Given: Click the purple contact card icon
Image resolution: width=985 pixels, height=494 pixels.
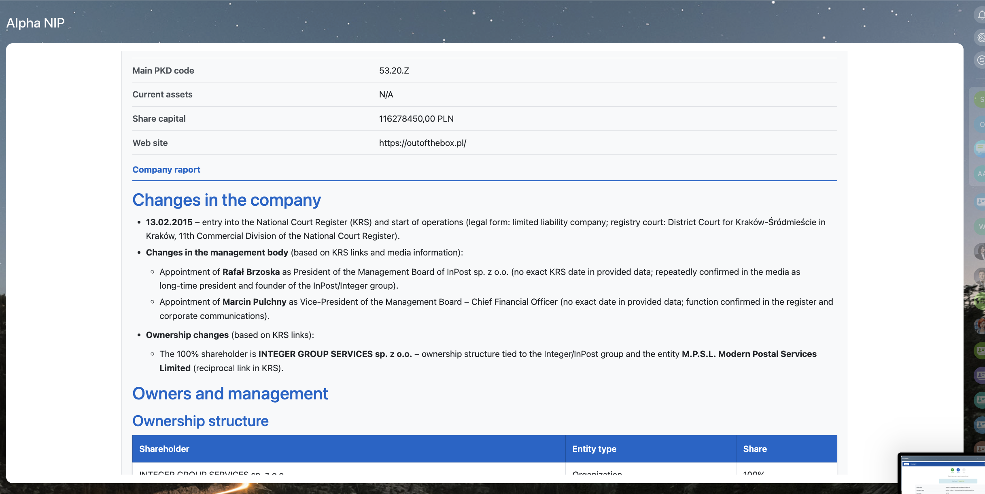Looking at the screenshot, I should [x=981, y=375].
